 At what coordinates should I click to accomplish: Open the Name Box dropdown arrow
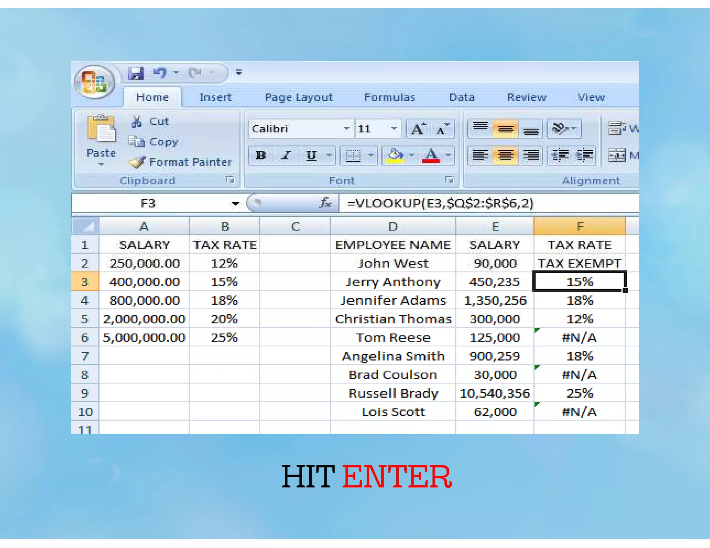235,203
